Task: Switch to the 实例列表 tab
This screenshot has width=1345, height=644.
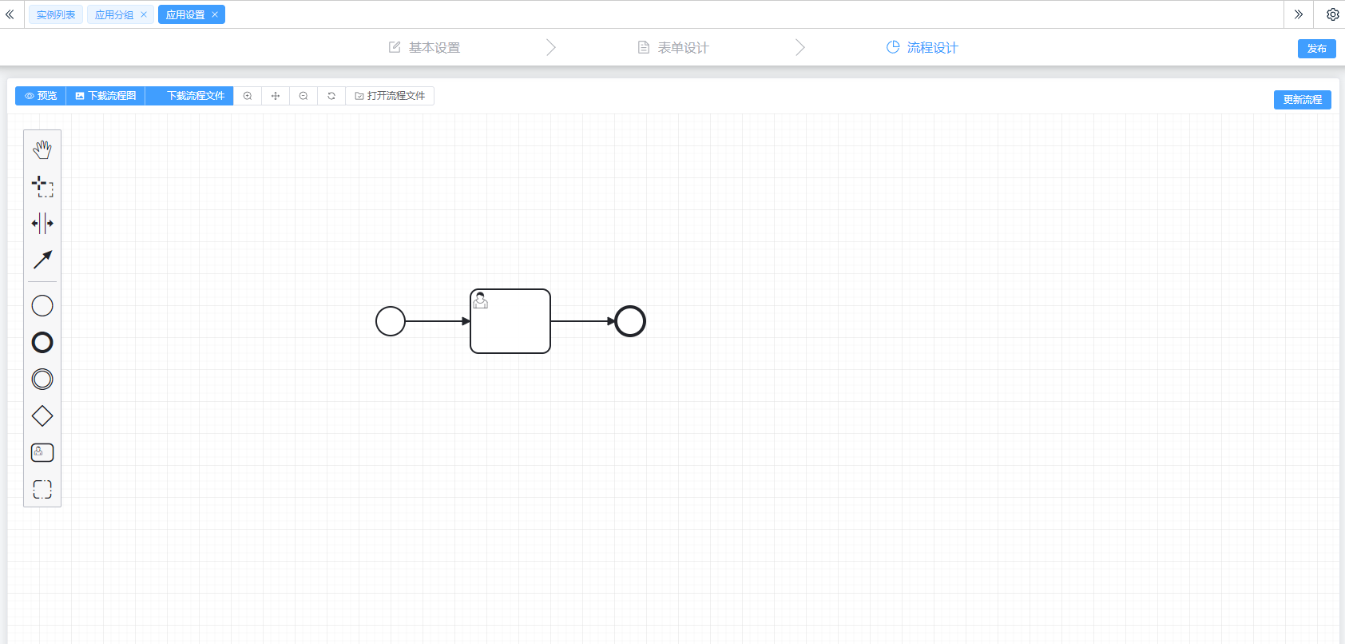Action: [x=56, y=14]
